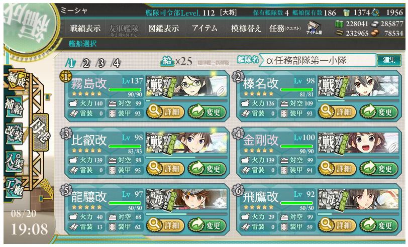Select the 編成 (Organize) sidebar icon
The width and height of the screenshot is (408, 247).
(x=16, y=79)
